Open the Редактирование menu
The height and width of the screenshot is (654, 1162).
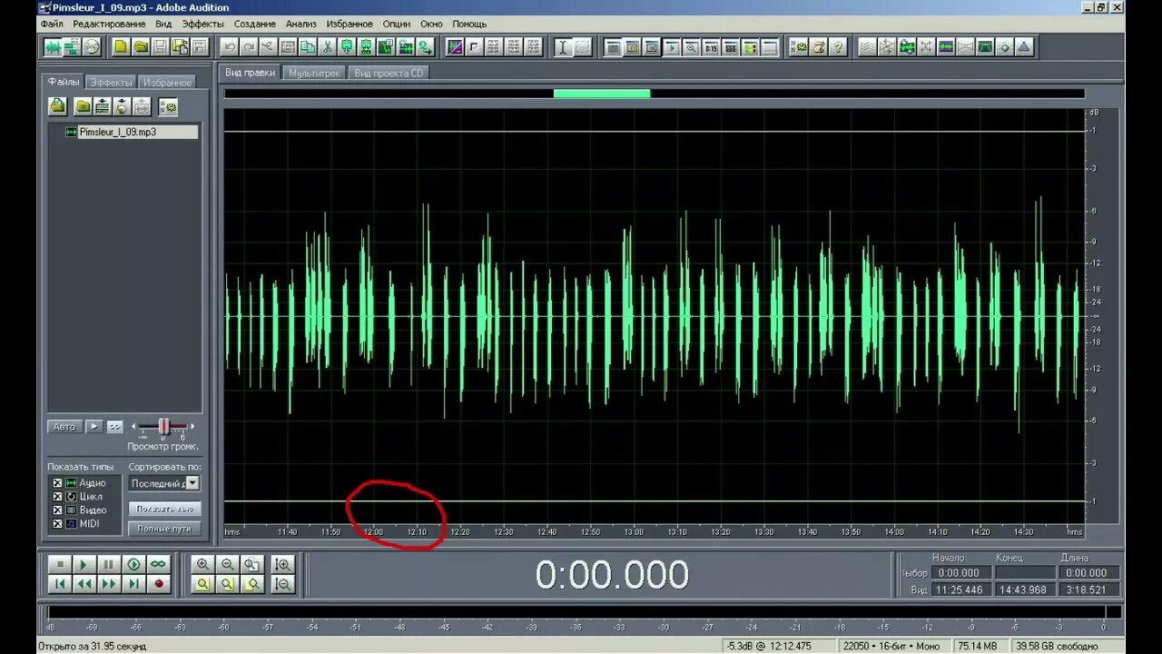[109, 24]
